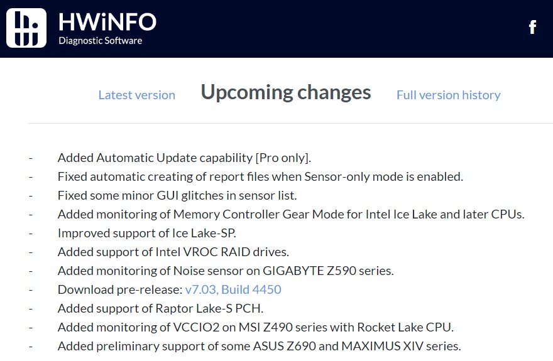
Task: Click the Memory Controller Gear Mode entry
Action: coord(291,214)
